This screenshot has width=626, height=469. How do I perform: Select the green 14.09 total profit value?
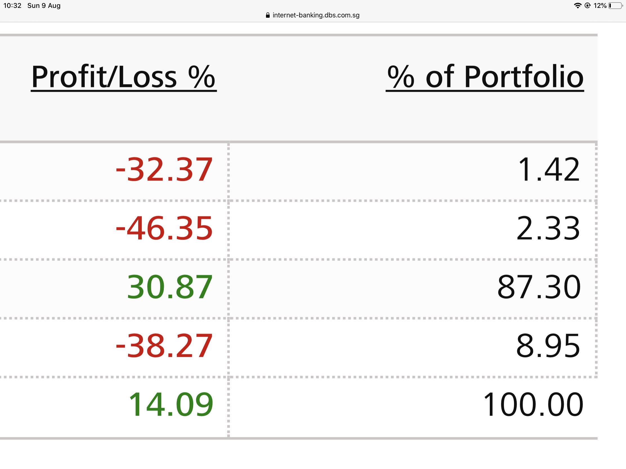point(171,404)
